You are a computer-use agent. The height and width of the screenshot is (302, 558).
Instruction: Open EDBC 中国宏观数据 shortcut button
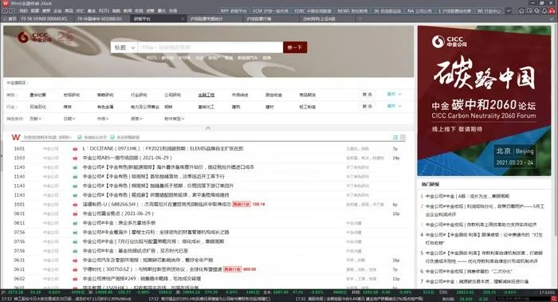tap(312, 10)
